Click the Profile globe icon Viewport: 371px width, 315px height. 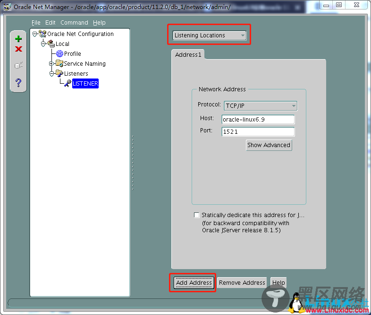[59, 54]
